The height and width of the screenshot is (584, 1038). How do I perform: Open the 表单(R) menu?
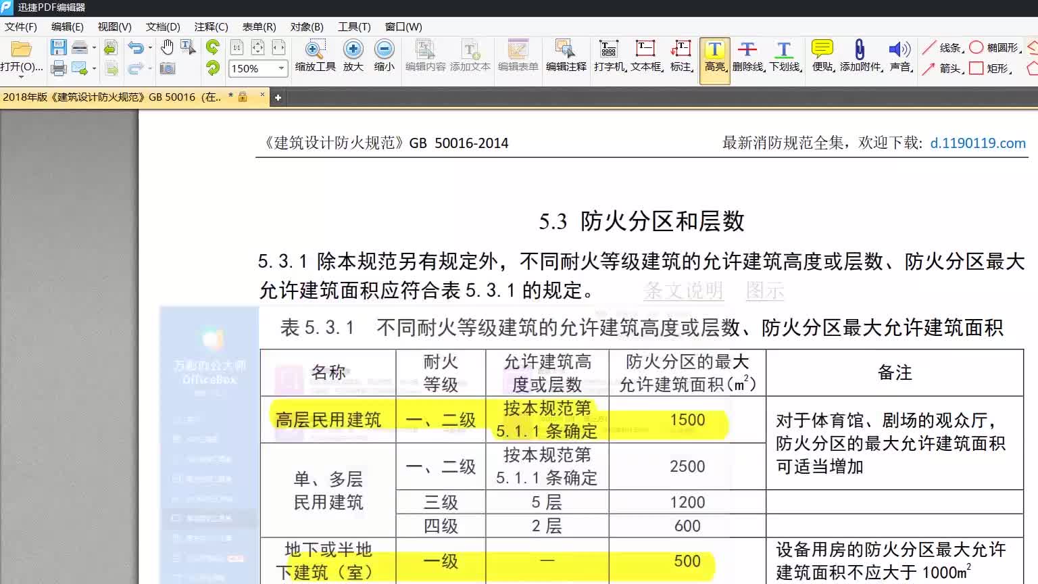pos(259,26)
